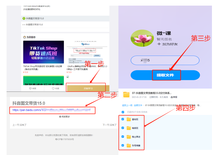Image resolution: width=216 pixels, height=155 pixels.
Task: Click the broken image icon below AdFocus card
Action: tap(68, 77)
